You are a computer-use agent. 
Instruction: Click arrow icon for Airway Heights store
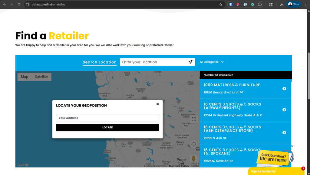click(x=284, y=110)
